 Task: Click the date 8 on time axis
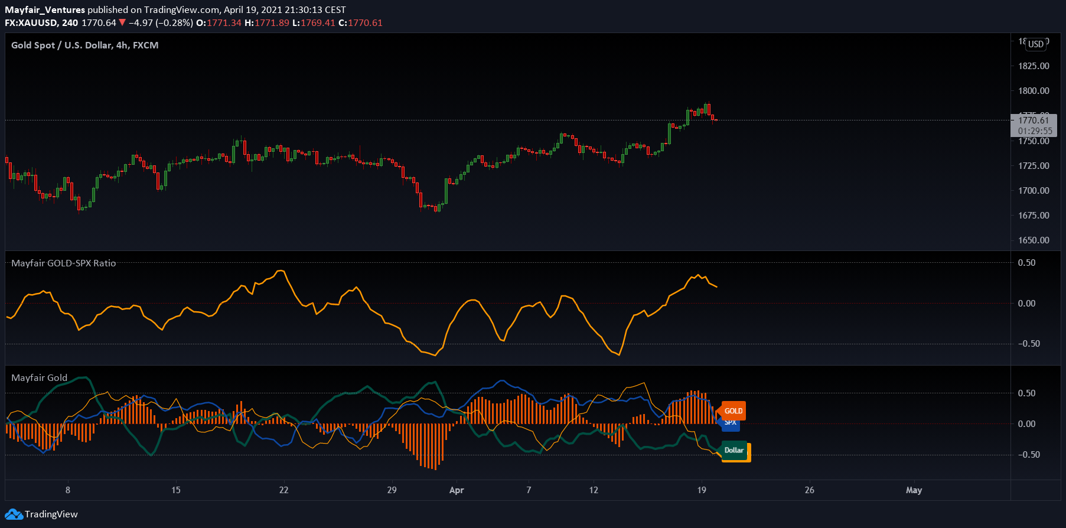[68, 490]
